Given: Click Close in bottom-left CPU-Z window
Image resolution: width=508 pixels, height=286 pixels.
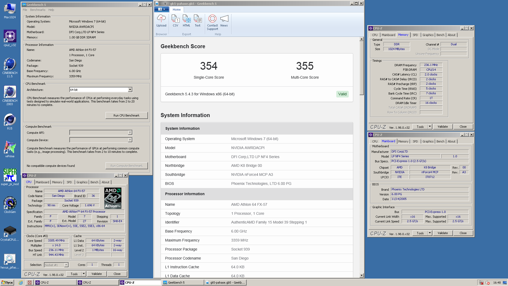Looking at the screenshot, I should (117, 274).
